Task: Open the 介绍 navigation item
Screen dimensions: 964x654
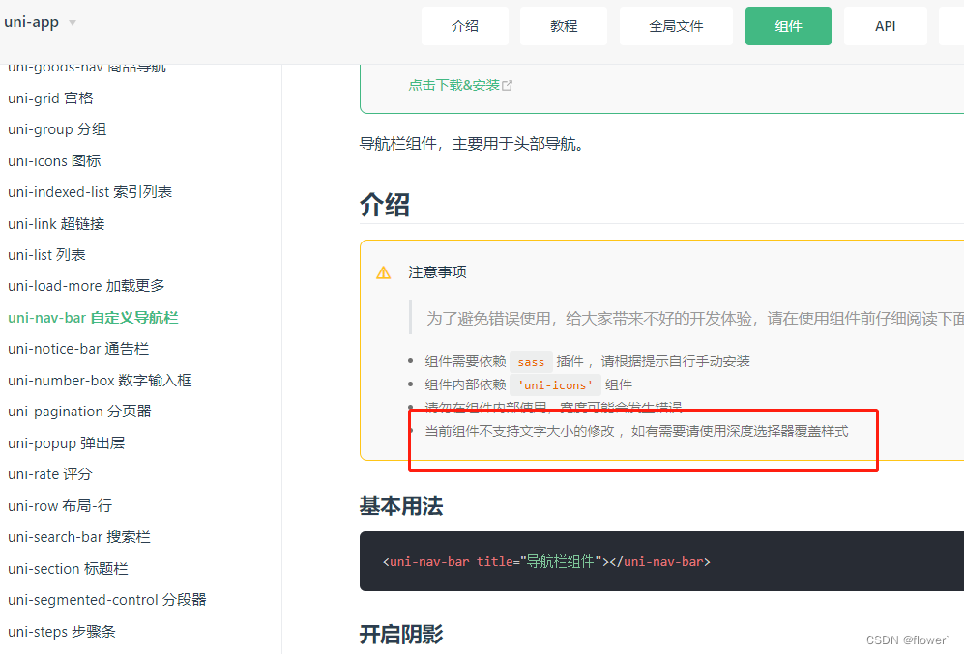Action: click(465, 26)
